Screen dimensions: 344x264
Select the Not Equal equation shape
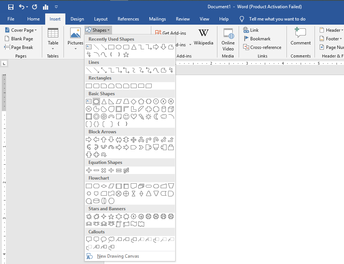pos(126,170)
